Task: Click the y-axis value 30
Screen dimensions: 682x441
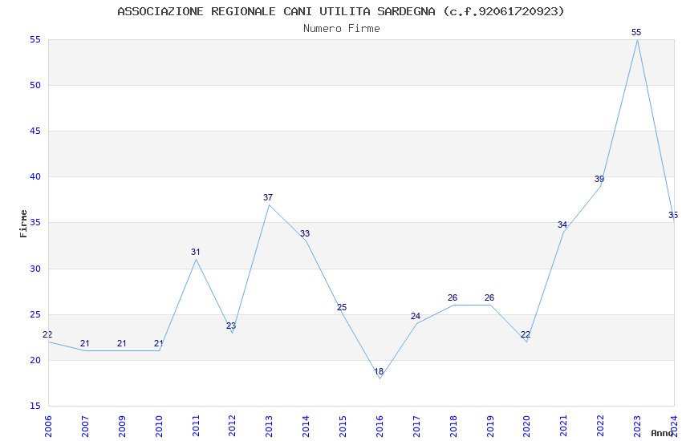Action: tap(35, 269)
